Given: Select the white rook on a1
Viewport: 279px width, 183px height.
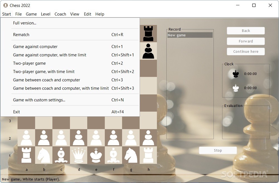Looking at the screenshot, I should coord(26,155).
